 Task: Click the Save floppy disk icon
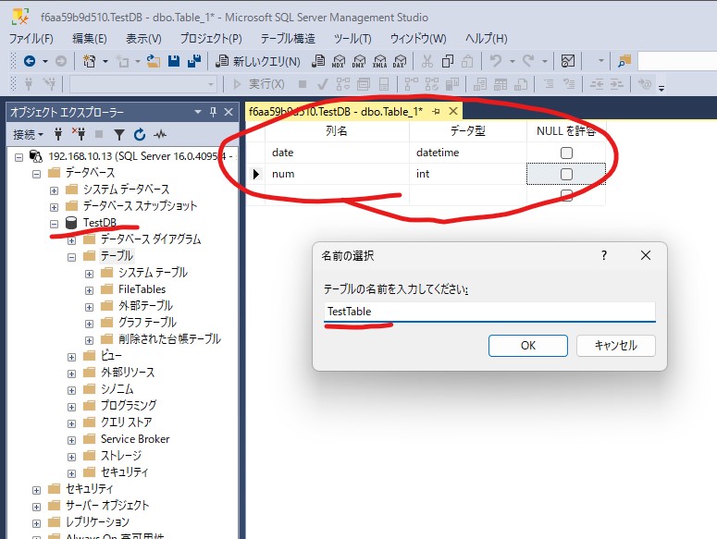pos(174,61)
